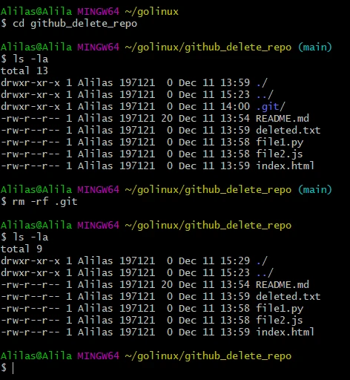
Task: Click the 'rm -rf .git' command text
Action: click(44, 202)
